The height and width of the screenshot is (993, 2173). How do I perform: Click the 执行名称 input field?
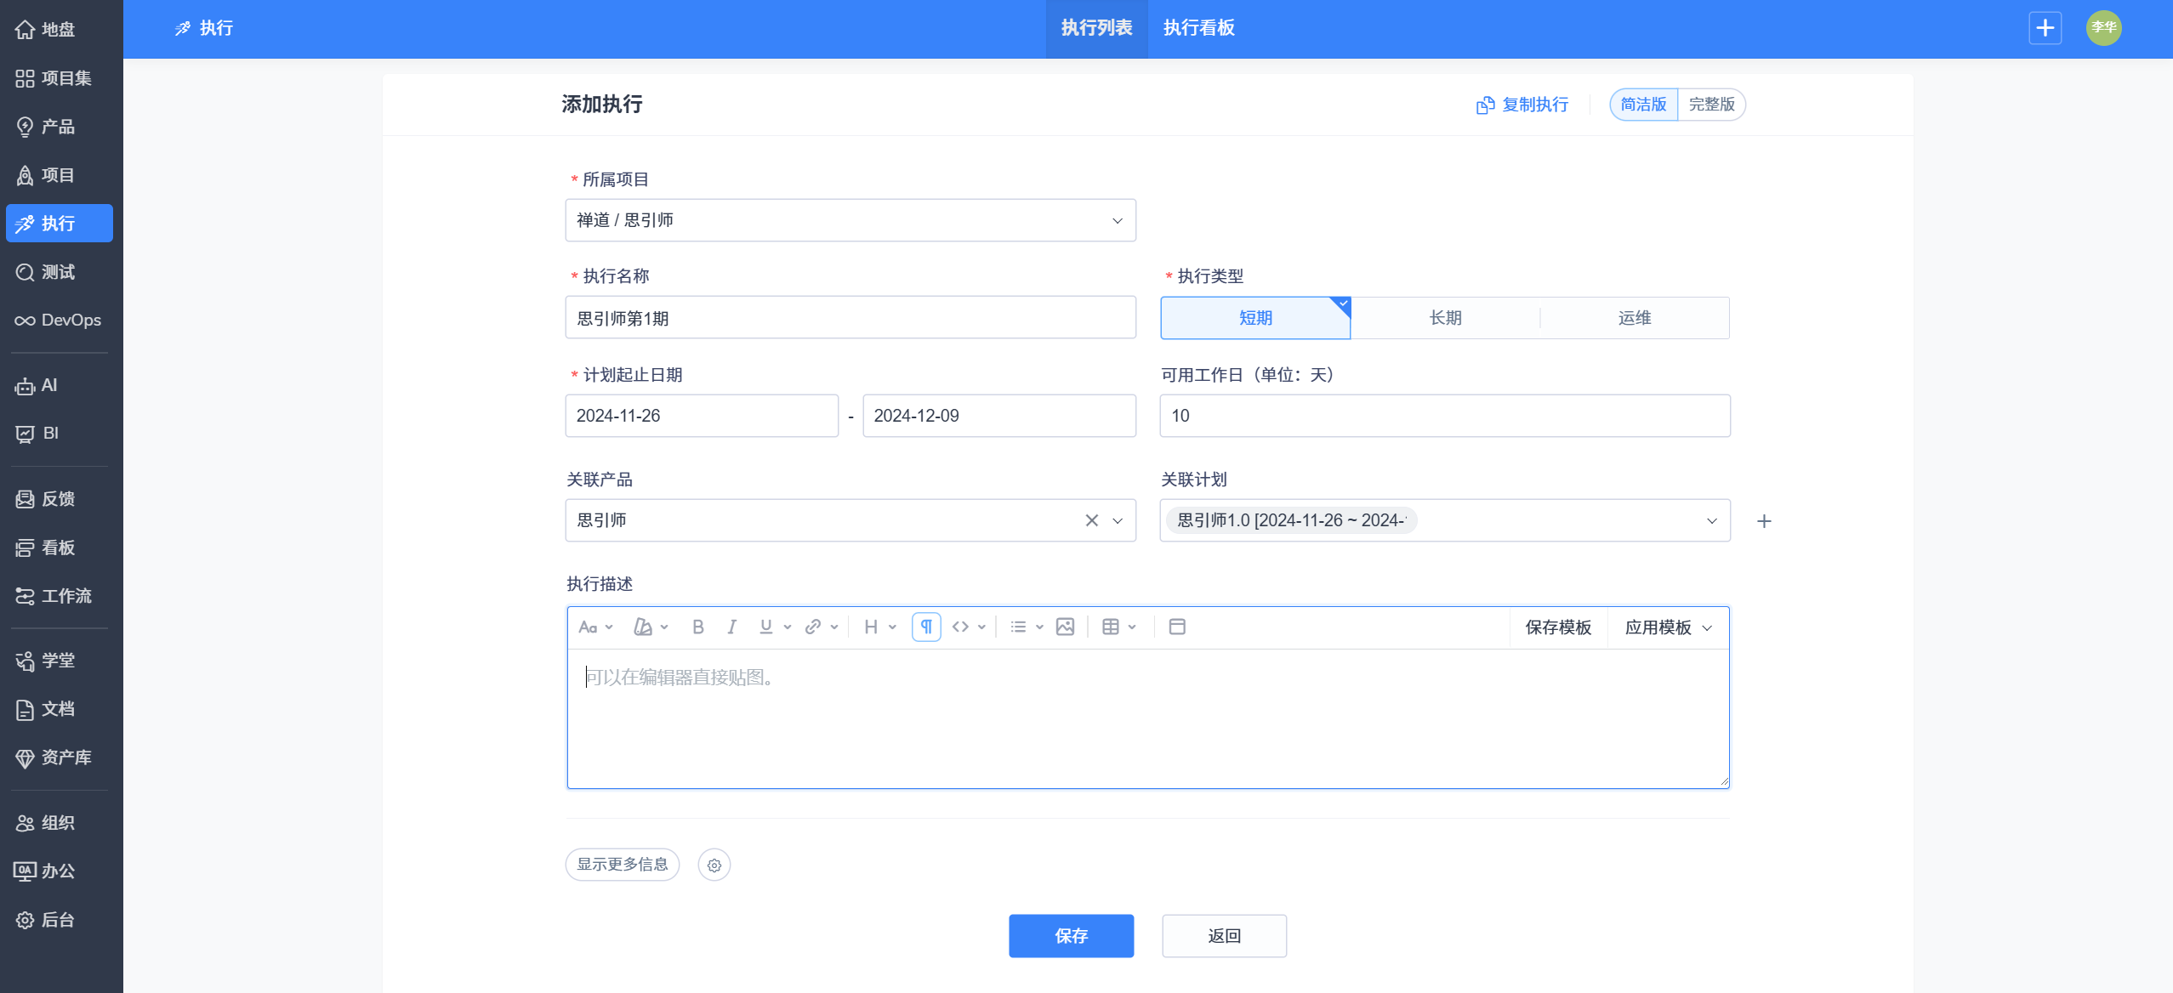pos(850,318)
